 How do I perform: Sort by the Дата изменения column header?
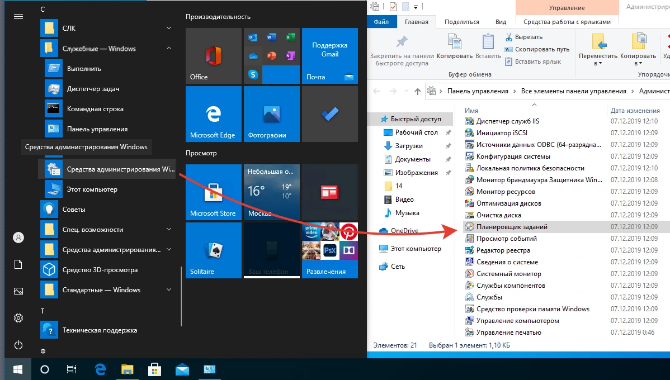click(635, 111)
